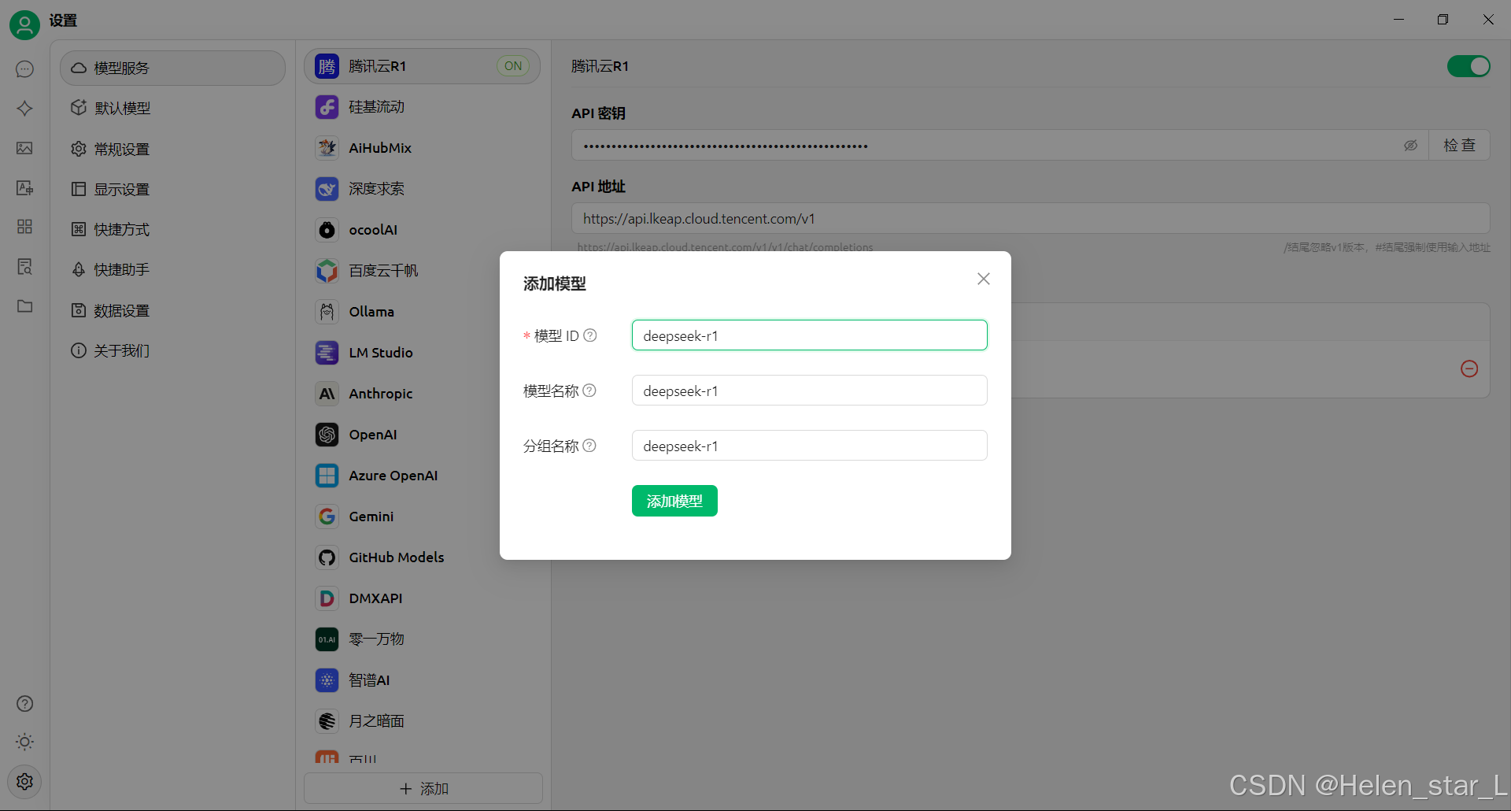
Task: Click the ON badge on 腾讯云R1
Action: pyautogui.click(x=513, y=66)
